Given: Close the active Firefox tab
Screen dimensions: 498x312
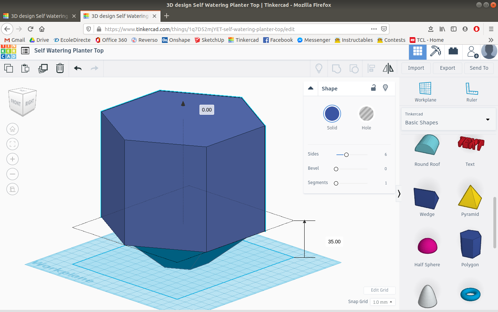Looking at the screenshot, I should [155, 16].
